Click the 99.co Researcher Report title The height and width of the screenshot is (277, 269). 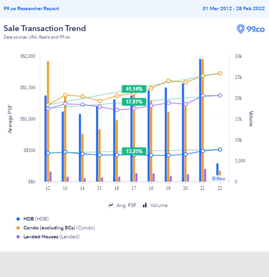coord(31,9)
